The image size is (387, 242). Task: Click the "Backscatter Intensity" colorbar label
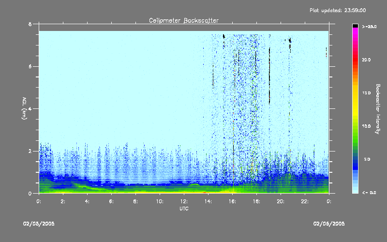tap(378, 109)
